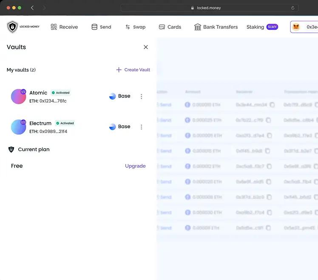Screen dimensions: 318x280
Task: Upgrade the current Free plan
Action: [135, 166]
